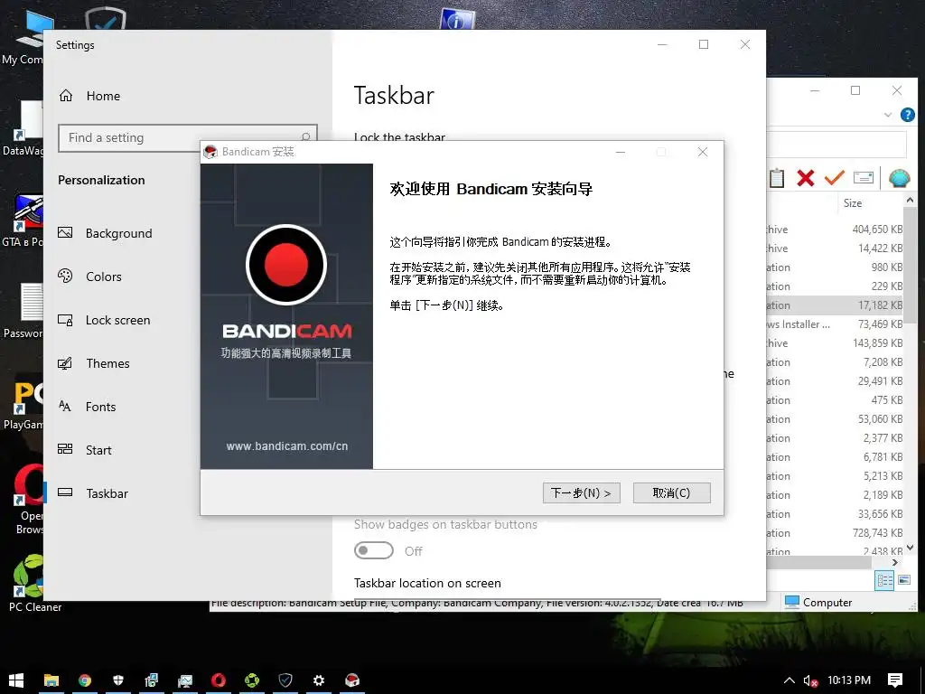Switch to Bandicam installer taskbar icon
925x694 pixels.
coord(352,680)
